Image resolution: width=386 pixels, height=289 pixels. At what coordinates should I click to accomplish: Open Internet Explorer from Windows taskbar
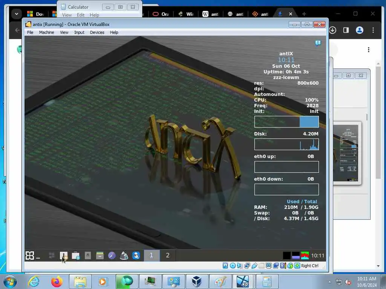pos(34,281)
